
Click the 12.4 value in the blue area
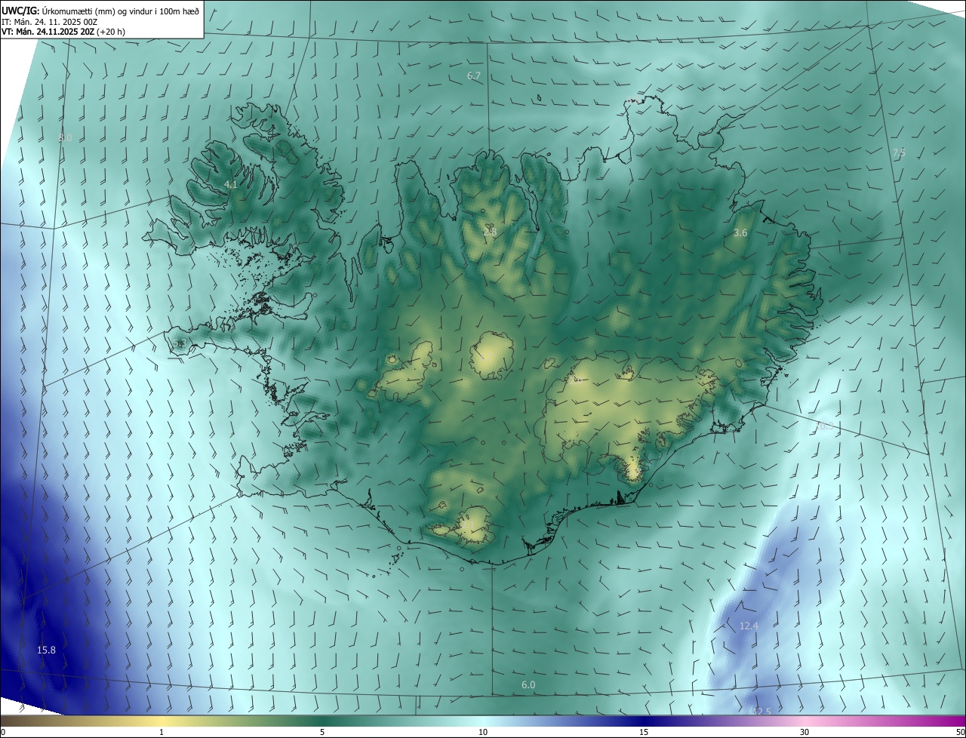(749, 626)
